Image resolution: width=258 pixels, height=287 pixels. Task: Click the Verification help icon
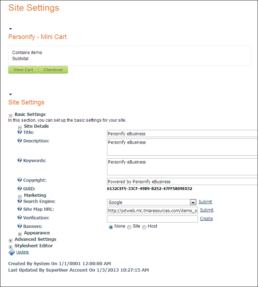click(x=19, y=218)
